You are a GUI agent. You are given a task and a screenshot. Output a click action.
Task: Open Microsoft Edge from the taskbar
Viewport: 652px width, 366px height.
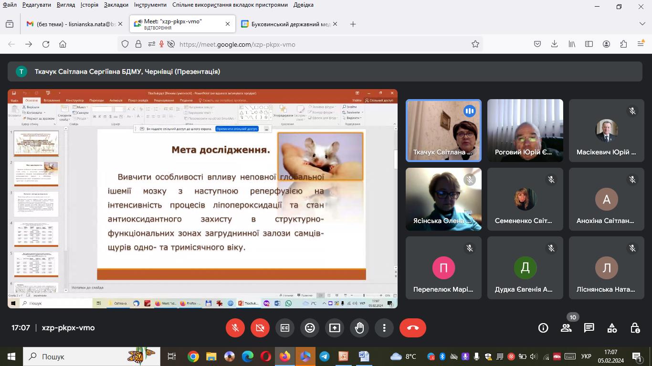pos(248,356)
